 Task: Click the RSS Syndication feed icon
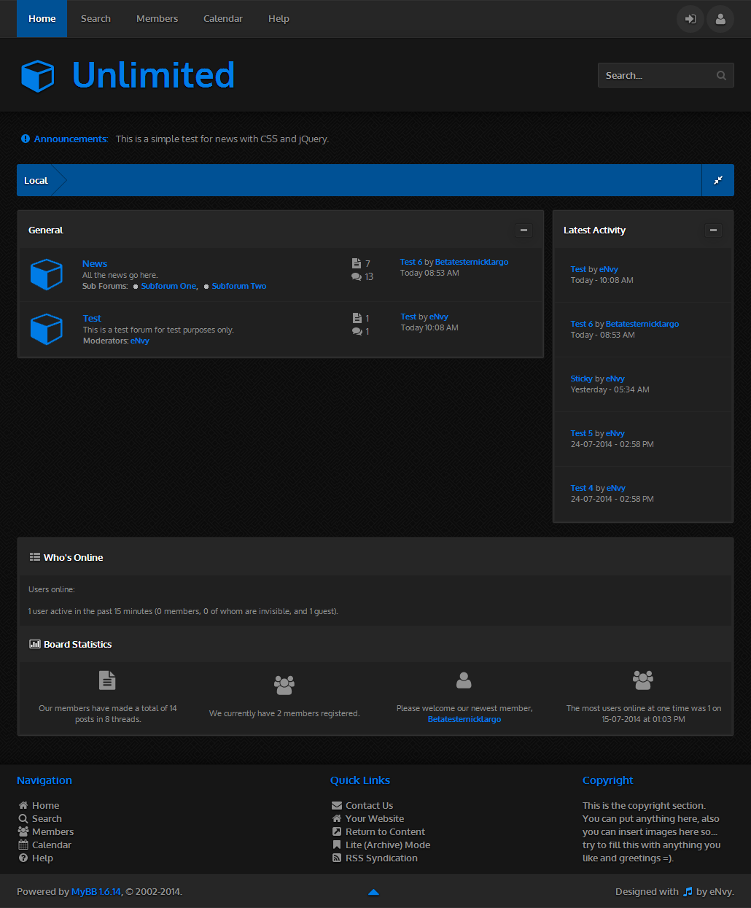[x=337, y=858]
